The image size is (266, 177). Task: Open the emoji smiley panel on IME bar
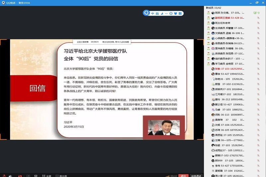pyautogui.click(x=171, y=13)
